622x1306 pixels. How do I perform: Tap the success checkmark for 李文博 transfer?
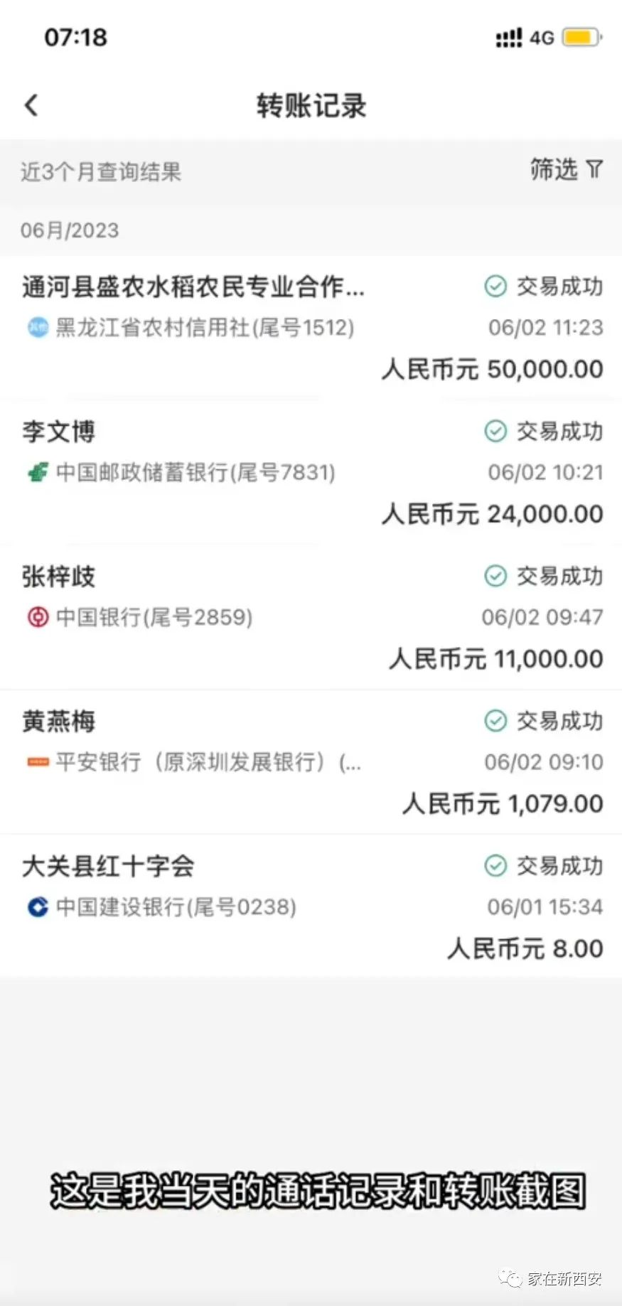495,431
